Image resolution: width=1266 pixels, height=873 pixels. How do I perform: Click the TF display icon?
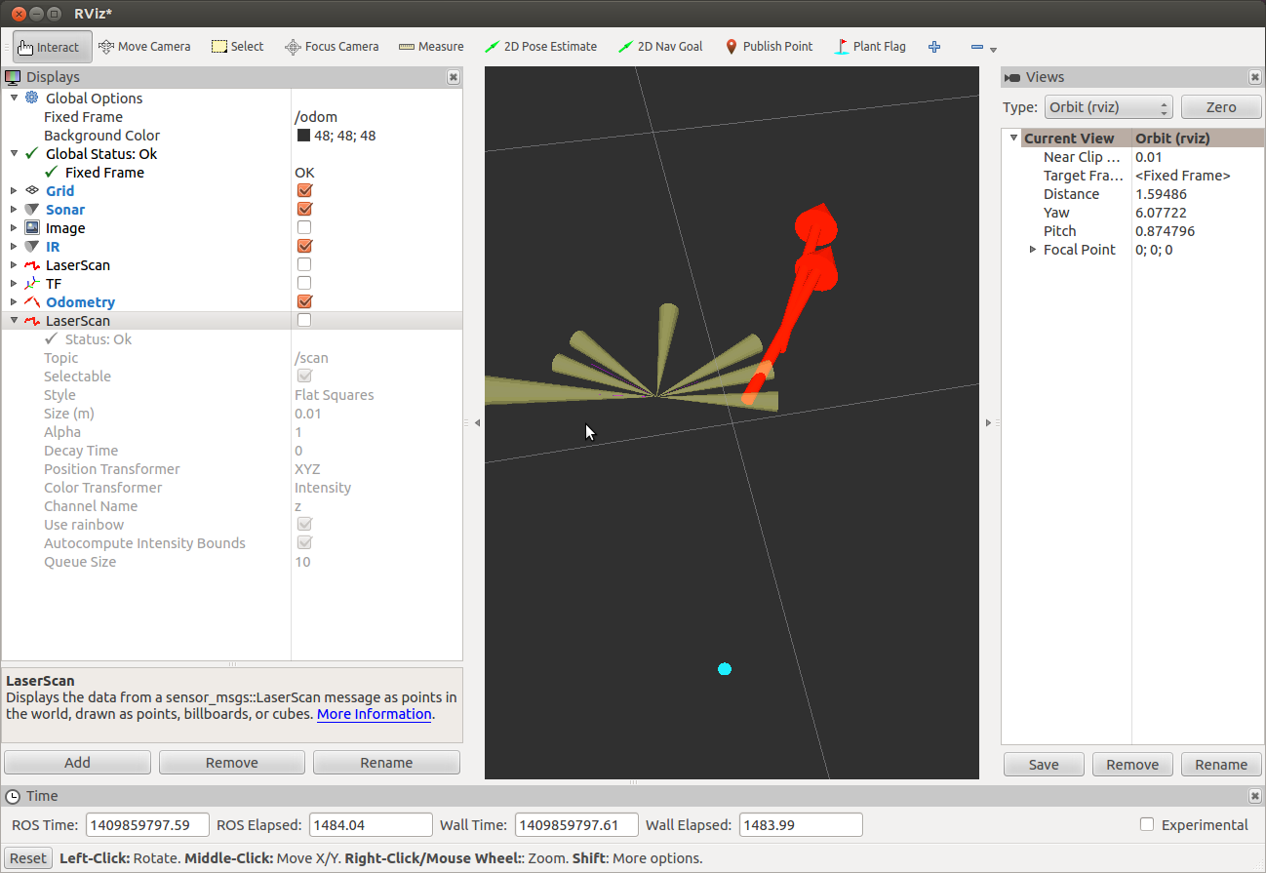[31, 283]
